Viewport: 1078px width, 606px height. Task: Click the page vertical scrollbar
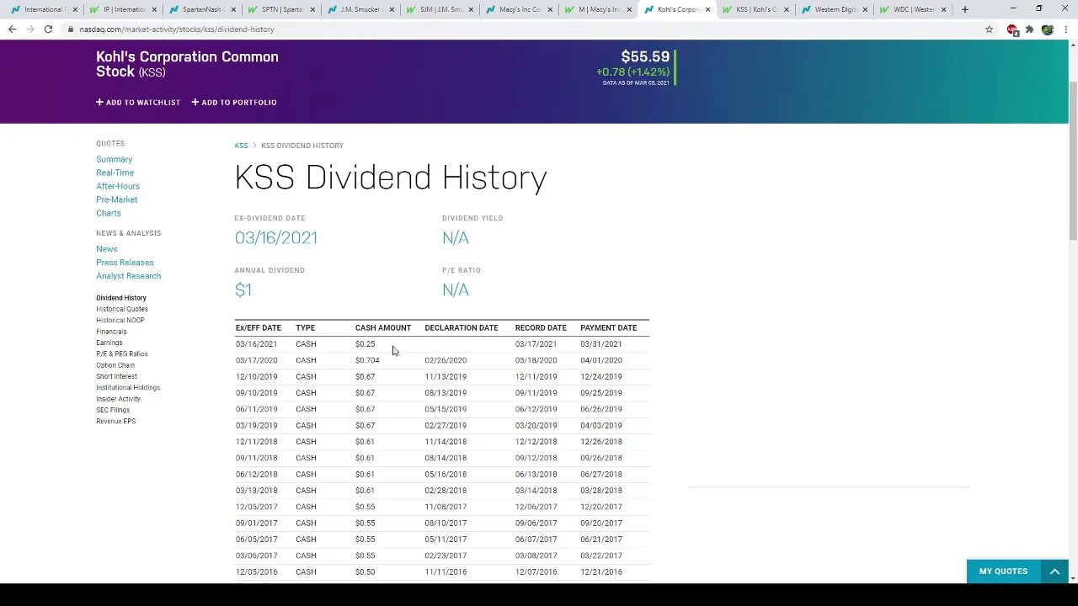click(x=1073, y=160)
